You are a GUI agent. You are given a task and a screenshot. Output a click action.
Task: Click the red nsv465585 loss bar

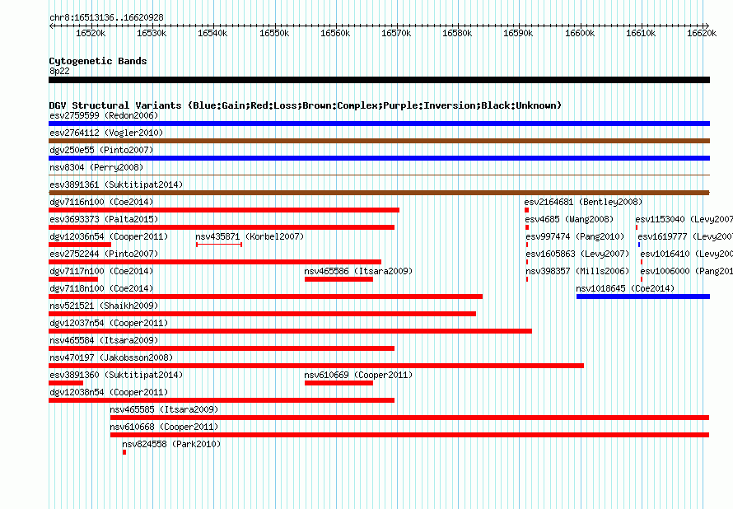pyautogui.click(x=409, y=418)
